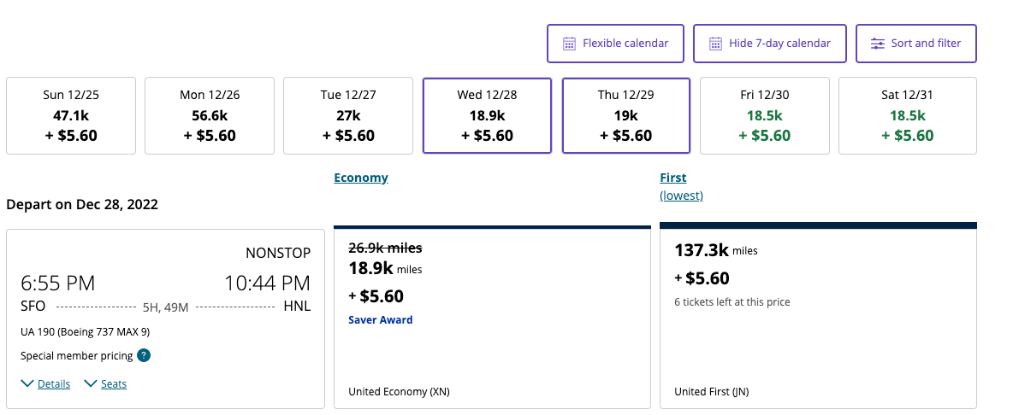The image size is (1013, 415).
Task: Click the Flexible calendar icon
Action: [x=569, y=44]
